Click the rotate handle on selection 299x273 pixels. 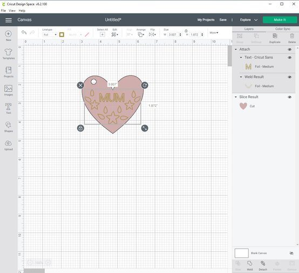coord(145,85)
